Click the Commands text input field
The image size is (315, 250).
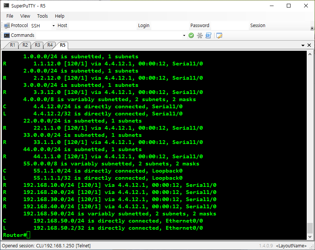pyautogui.click(x=109, y=35)
